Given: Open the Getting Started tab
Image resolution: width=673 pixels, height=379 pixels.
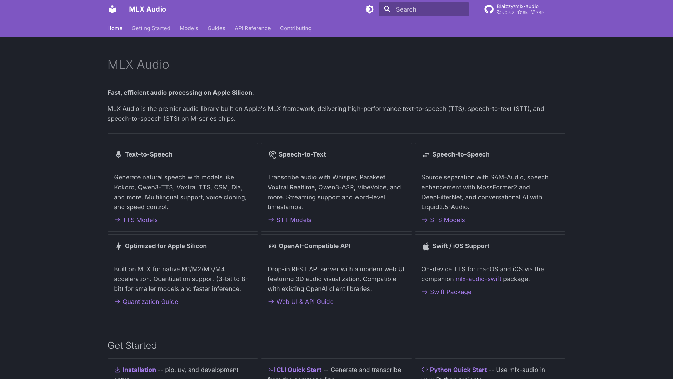Looking at the screenshot, I should pos(151,28).
